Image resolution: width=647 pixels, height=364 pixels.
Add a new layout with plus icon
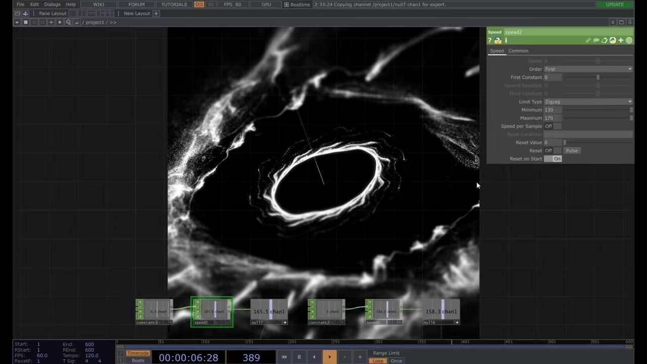tap(156, 13)
